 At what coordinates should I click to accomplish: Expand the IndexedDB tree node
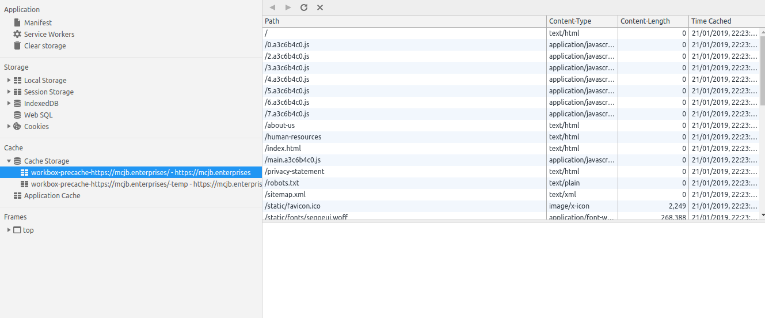(x=9, y=103)
